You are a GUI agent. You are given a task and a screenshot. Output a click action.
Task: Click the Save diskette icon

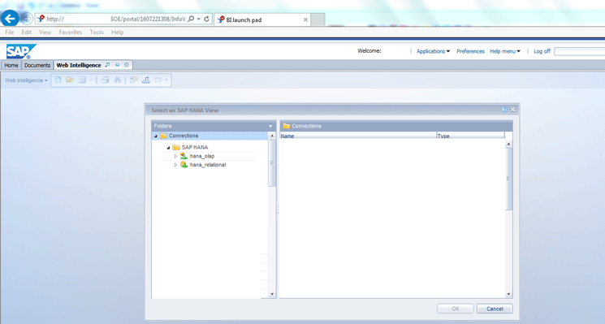(x=82, y=80)
